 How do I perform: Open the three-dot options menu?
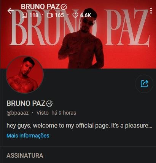151,11
